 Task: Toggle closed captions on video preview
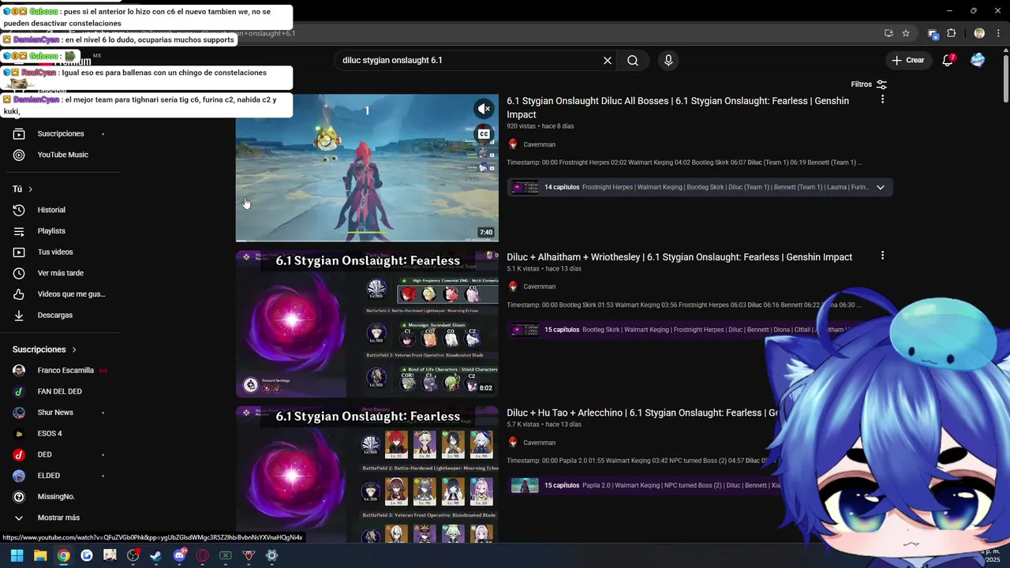point(484,134)
